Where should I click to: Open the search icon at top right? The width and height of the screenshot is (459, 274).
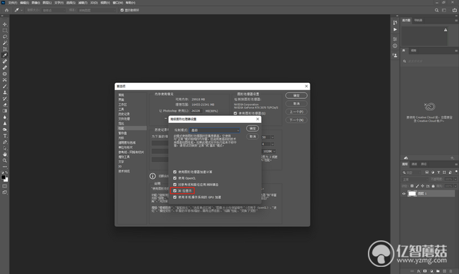[x=437, y=10]
